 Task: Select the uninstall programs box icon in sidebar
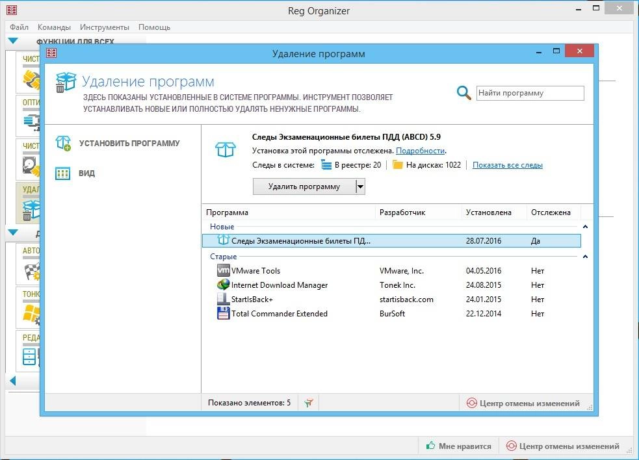pyautogui.click(x=31, y=211)
